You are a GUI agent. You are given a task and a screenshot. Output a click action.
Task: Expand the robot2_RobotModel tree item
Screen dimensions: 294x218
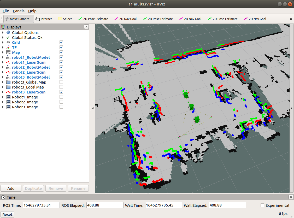point(3,67)
